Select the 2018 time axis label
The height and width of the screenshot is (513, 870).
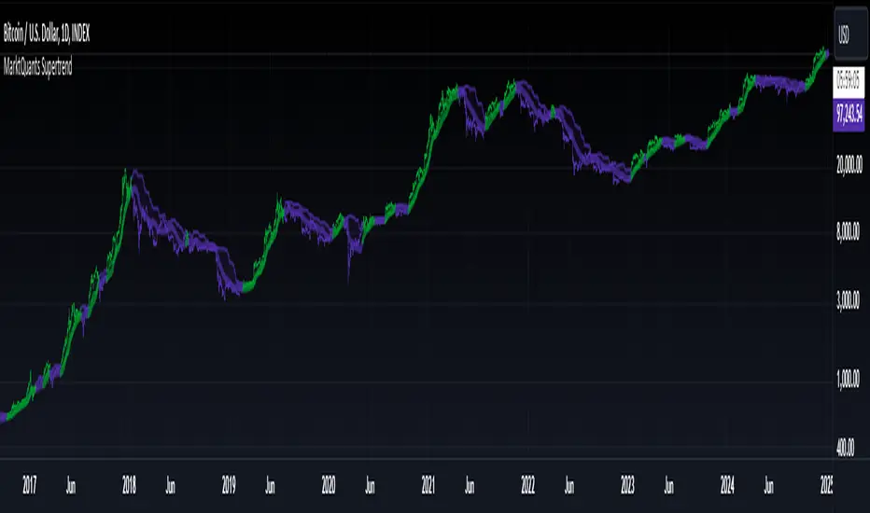[129, 486]
